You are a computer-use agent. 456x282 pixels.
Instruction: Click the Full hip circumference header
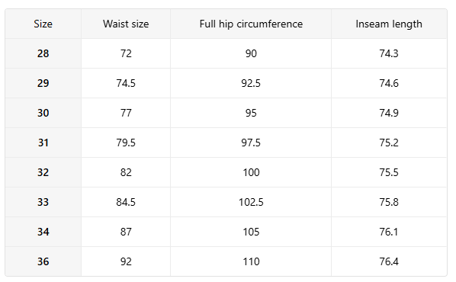pyautogui.click(x=251, y=24)
